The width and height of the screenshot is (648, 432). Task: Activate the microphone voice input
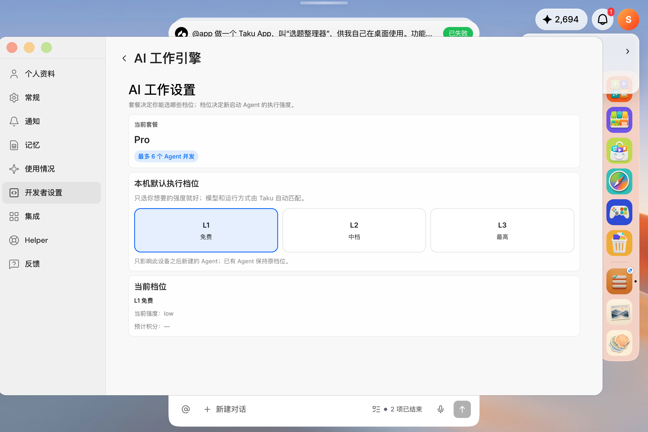coord(441,409)
